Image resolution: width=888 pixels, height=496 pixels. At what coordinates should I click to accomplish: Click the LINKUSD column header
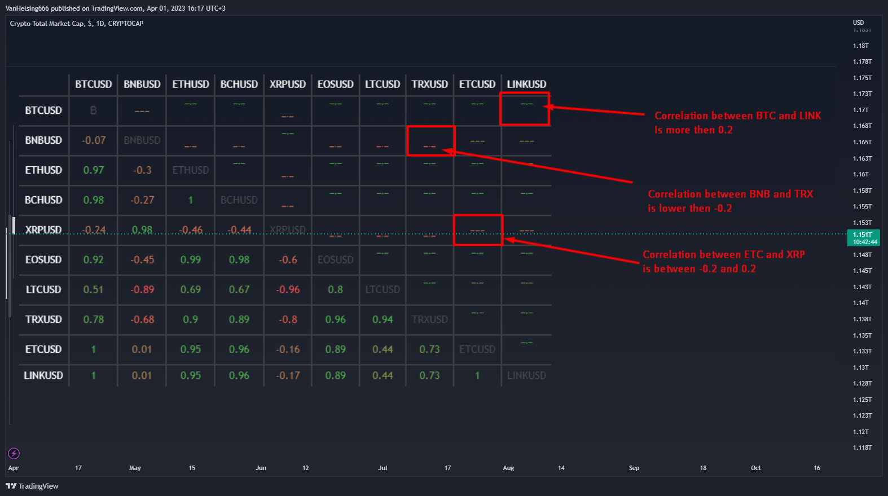(526, 84)
